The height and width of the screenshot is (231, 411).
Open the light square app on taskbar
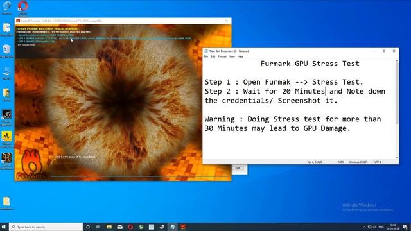pyautogui.click(x=152, y=227)
